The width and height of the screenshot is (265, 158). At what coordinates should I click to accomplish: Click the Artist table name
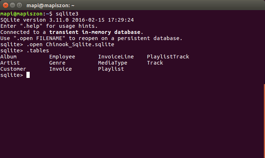(10, 63)
